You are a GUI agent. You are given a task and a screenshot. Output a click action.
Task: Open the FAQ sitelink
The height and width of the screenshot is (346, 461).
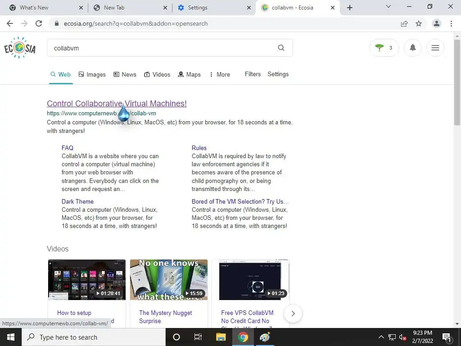coord(68,148)
